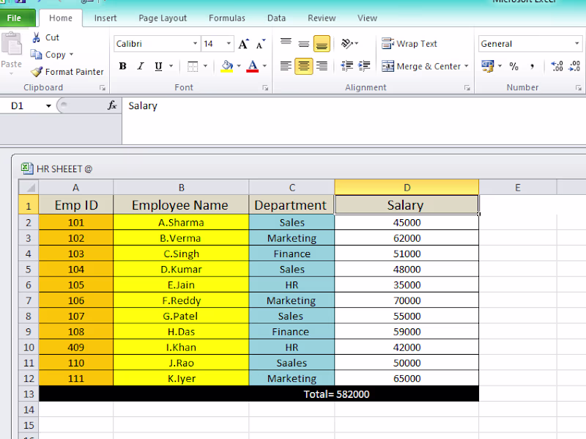Select column D header
This screenshot has height=439, width=586.
coord(407,188)
